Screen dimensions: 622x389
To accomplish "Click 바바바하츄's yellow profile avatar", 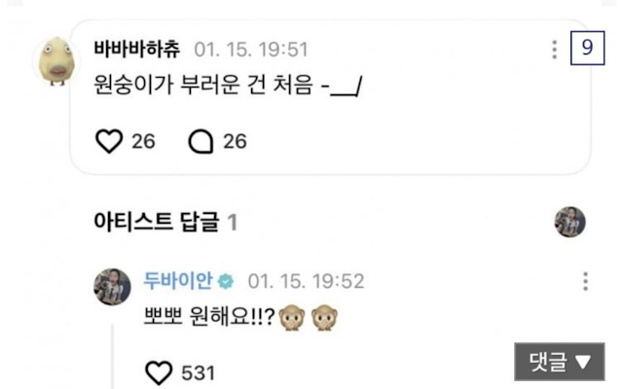I will [x=55, y=62].
